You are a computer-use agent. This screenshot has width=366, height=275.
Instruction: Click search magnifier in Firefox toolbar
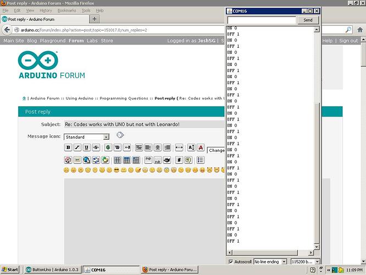point(348,30)
